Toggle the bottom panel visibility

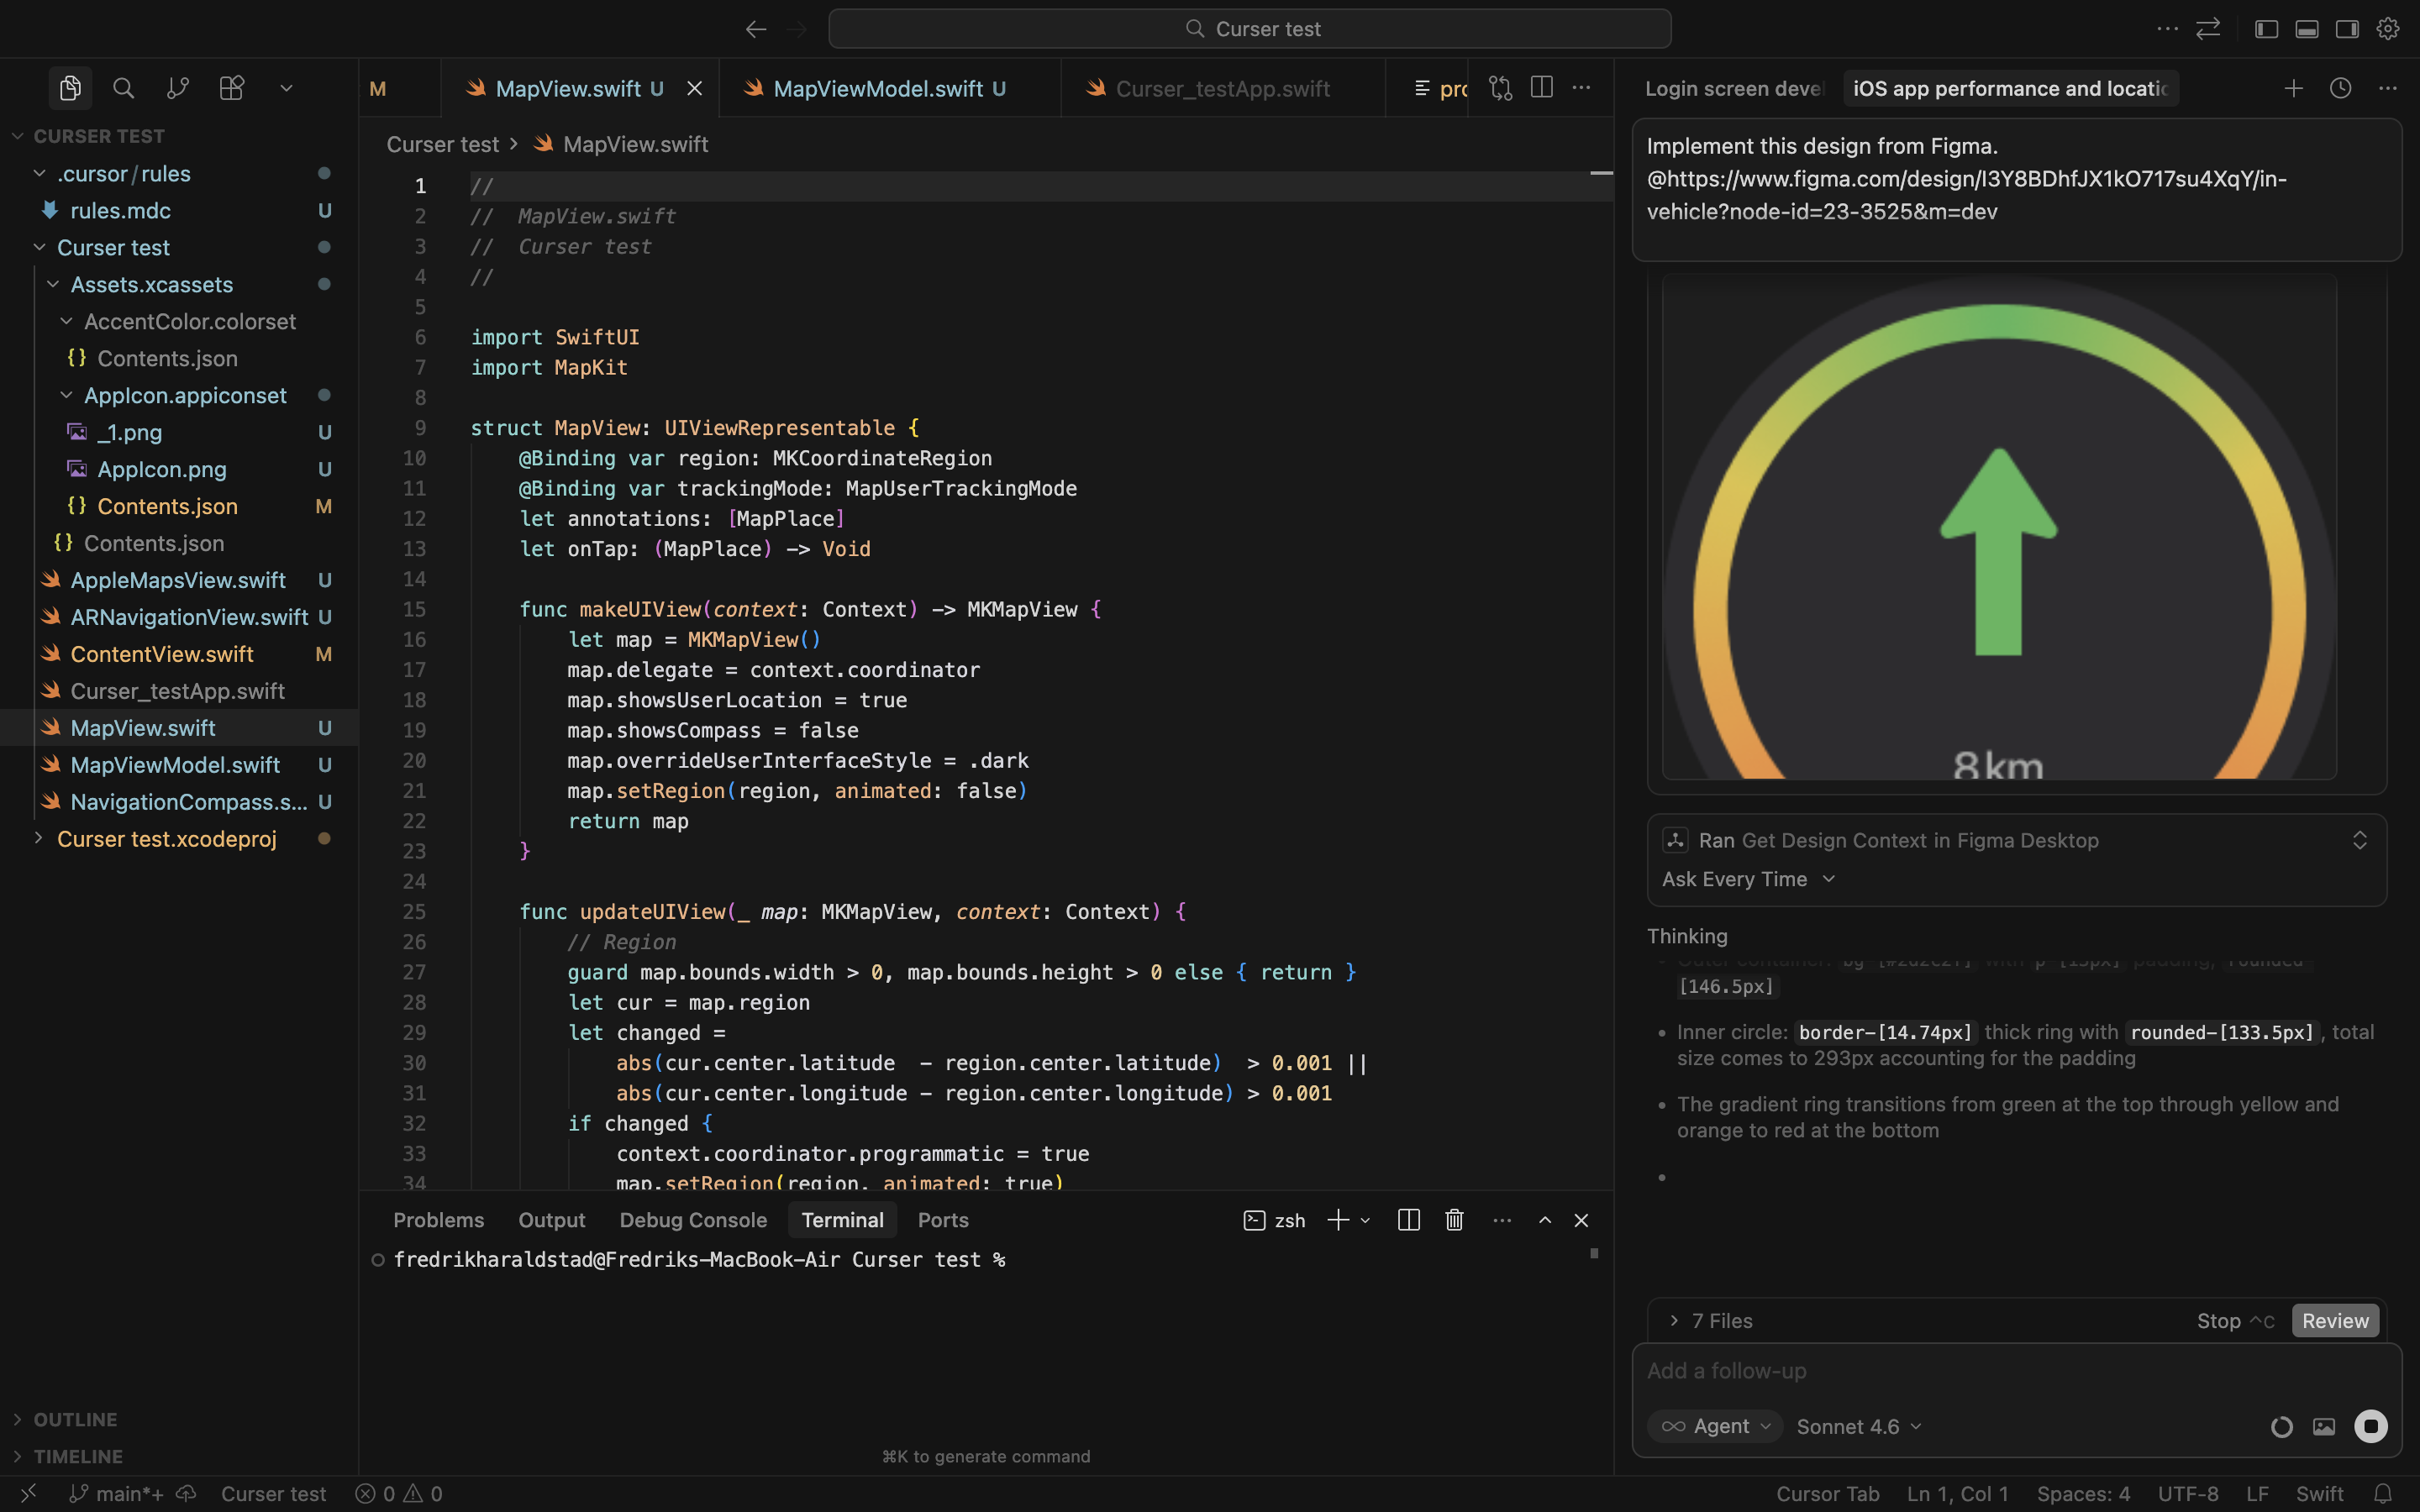click(2306, 28)
